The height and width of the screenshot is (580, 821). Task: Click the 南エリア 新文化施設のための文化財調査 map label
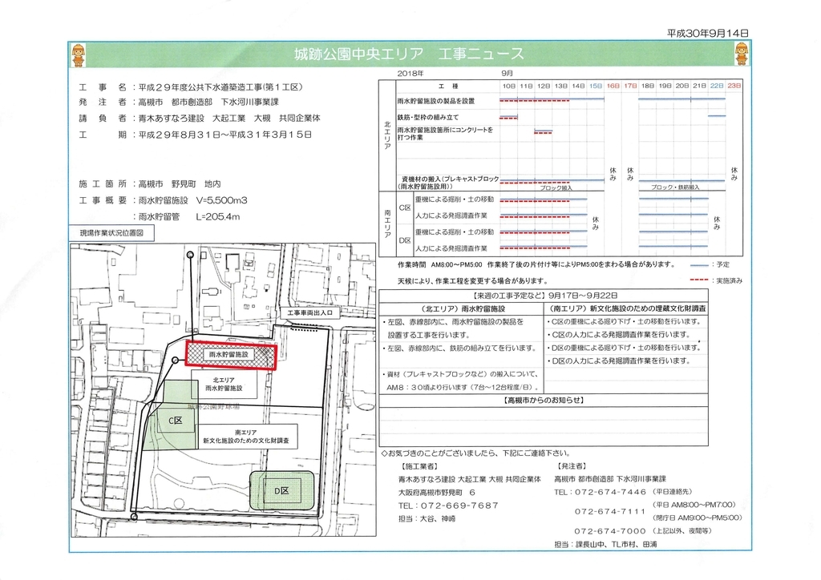pyautogui.click(x=245, y=437)
